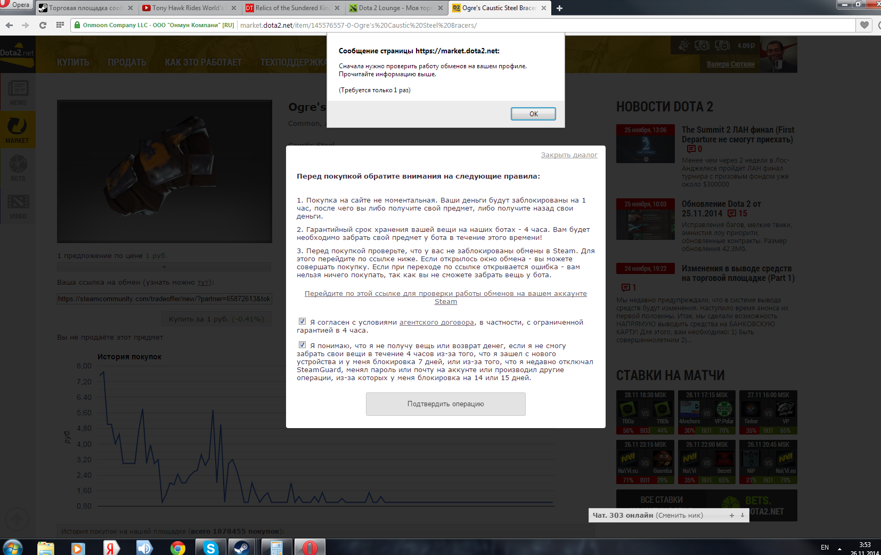Click 'Подтвердить операцию' button

tap(446, 404)
